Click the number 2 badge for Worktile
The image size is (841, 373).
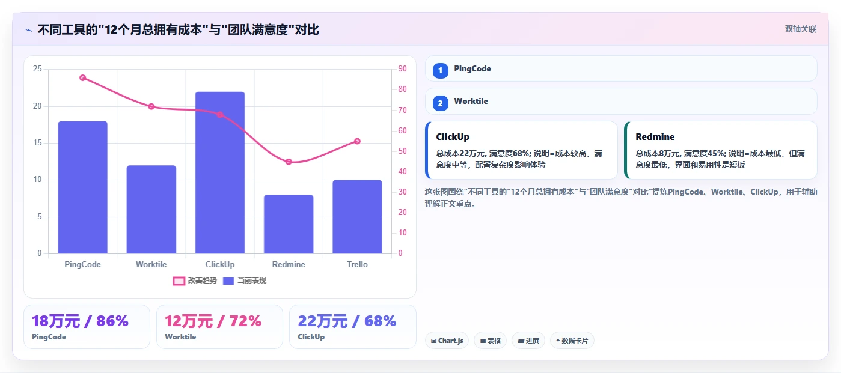pyautogui.click(x=440, y=103)
